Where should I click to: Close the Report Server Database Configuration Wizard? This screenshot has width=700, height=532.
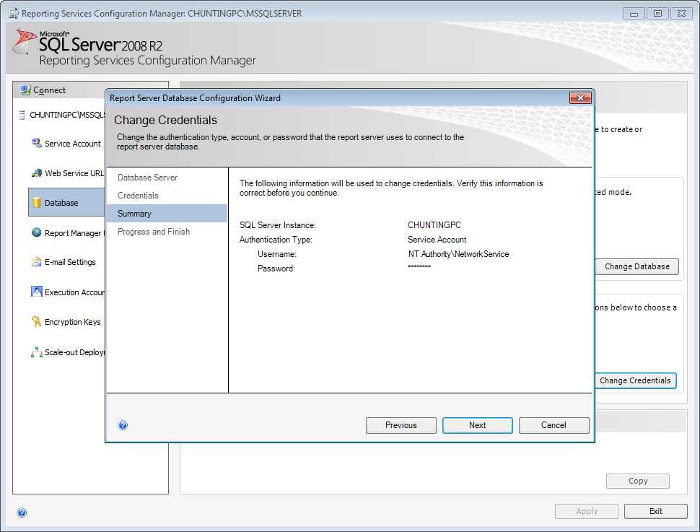coord(580,98)
